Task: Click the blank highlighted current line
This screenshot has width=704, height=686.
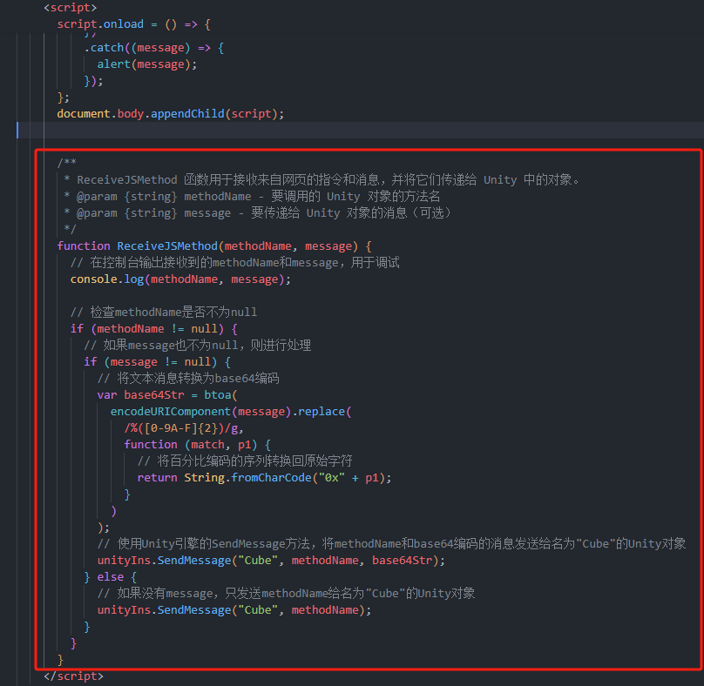Action: (360, 130)
